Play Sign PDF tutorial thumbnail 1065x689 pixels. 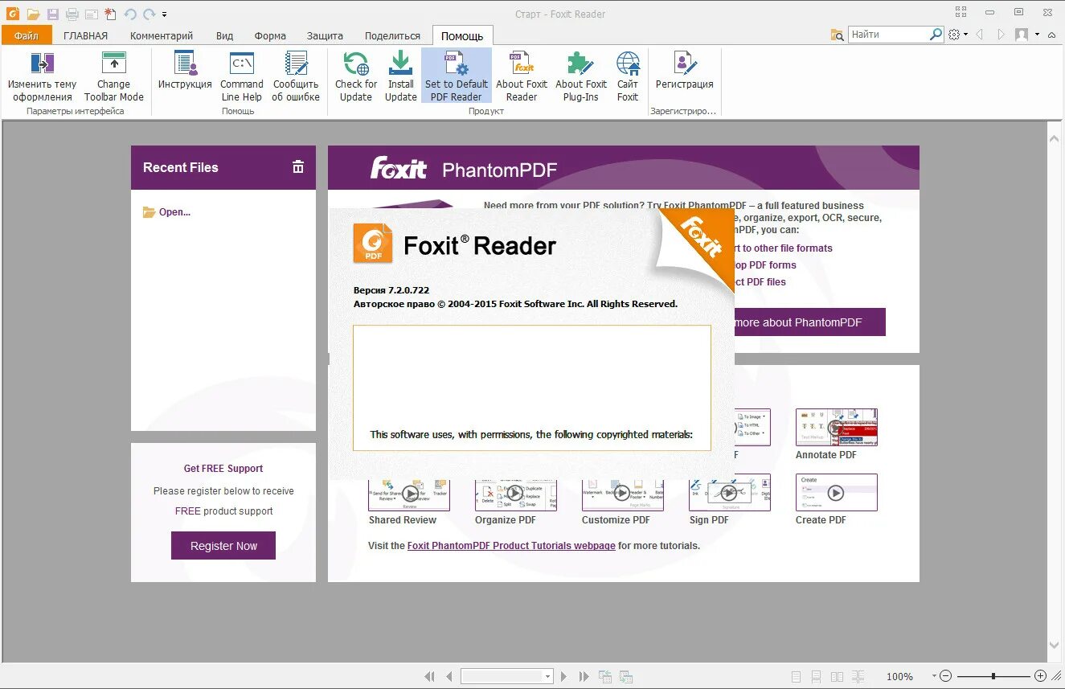coord(730,492)
